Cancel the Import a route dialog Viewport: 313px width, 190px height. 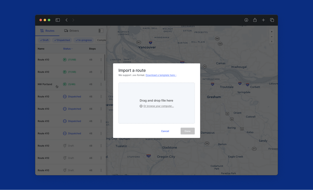pyautogui.click(x=165, y=131)
